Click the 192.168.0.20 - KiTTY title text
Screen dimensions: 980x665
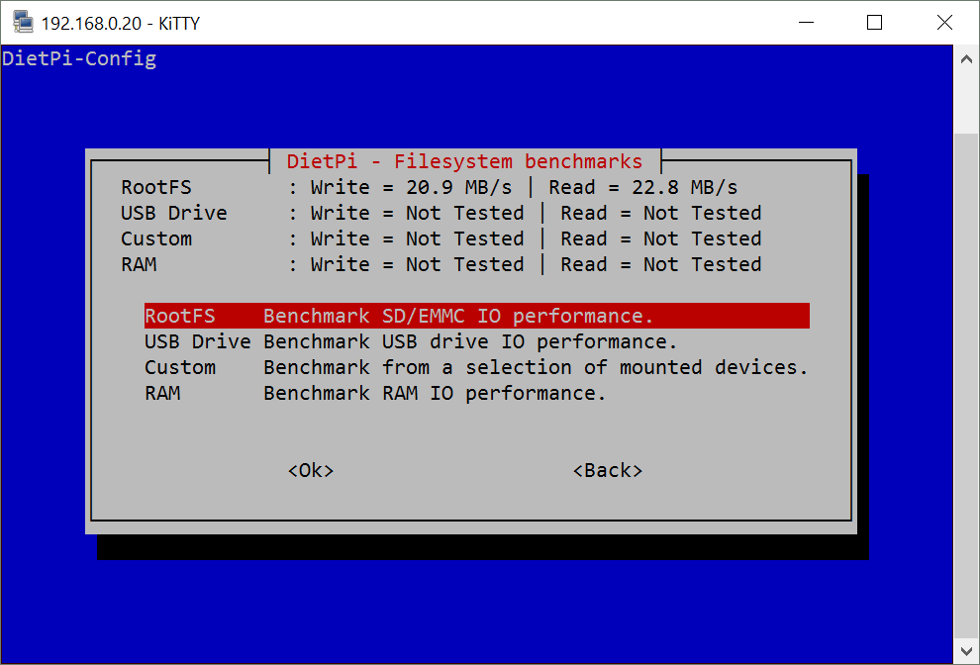(121, 23)
